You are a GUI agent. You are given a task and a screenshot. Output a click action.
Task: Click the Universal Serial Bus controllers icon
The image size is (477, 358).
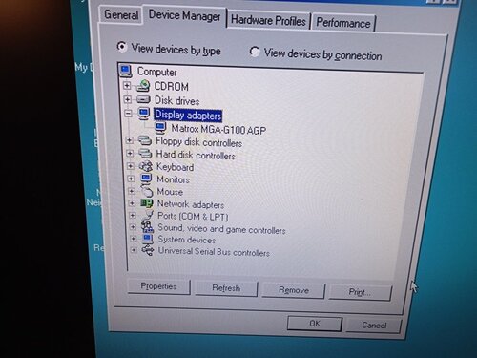click(x=148, y=250)
